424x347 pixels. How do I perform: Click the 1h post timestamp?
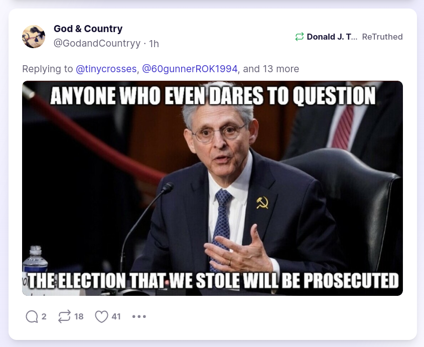coord(154,44)
